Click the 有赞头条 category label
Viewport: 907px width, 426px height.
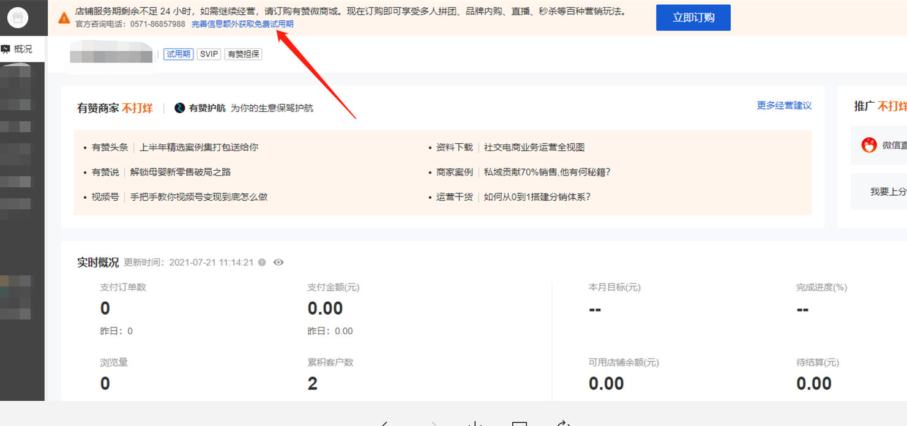[x=110, y=148]
